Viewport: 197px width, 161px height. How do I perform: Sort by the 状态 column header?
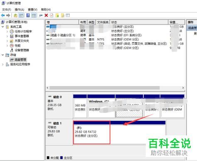139,22
